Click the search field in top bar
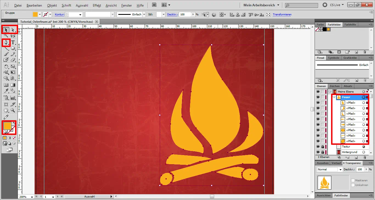 (x=301, y=5)
